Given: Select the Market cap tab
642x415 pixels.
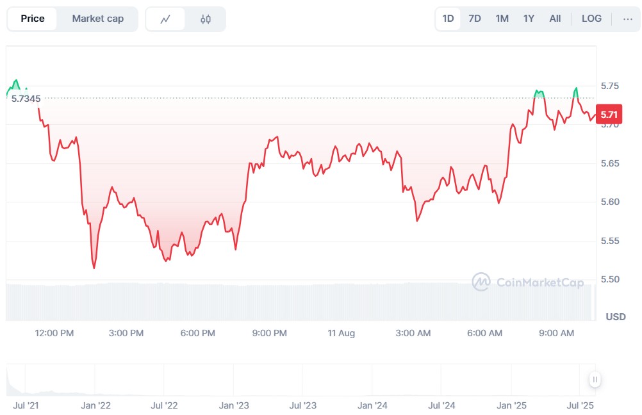Looking at the screenshot, I should click(97, 19).
